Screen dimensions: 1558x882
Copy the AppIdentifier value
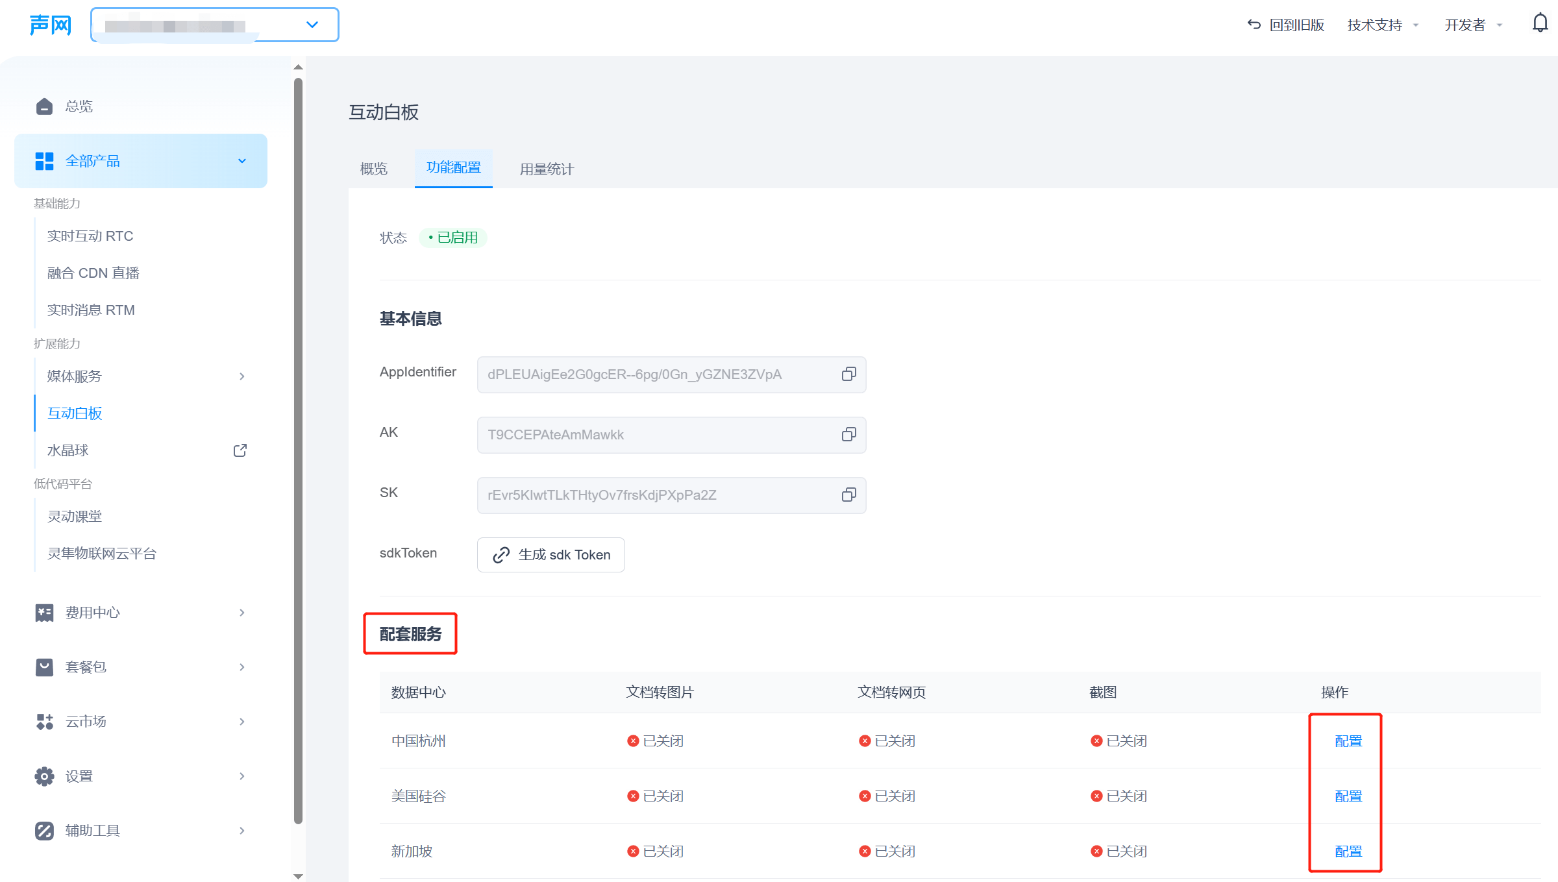(848, 374)
